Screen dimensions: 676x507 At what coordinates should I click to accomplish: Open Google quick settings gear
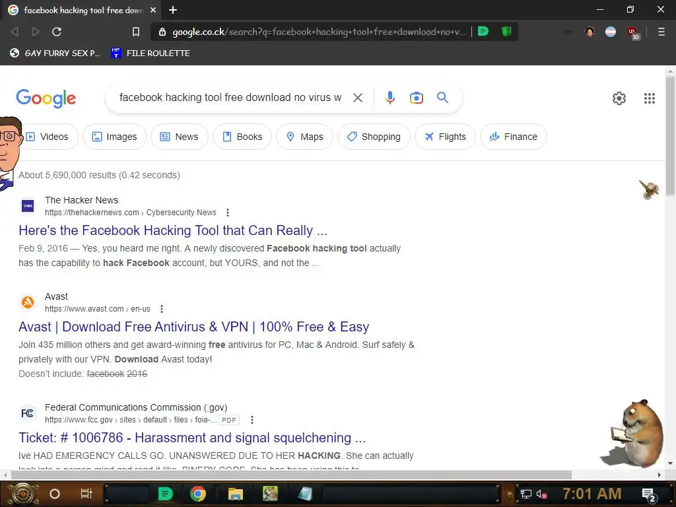click(x=619, y=98)
